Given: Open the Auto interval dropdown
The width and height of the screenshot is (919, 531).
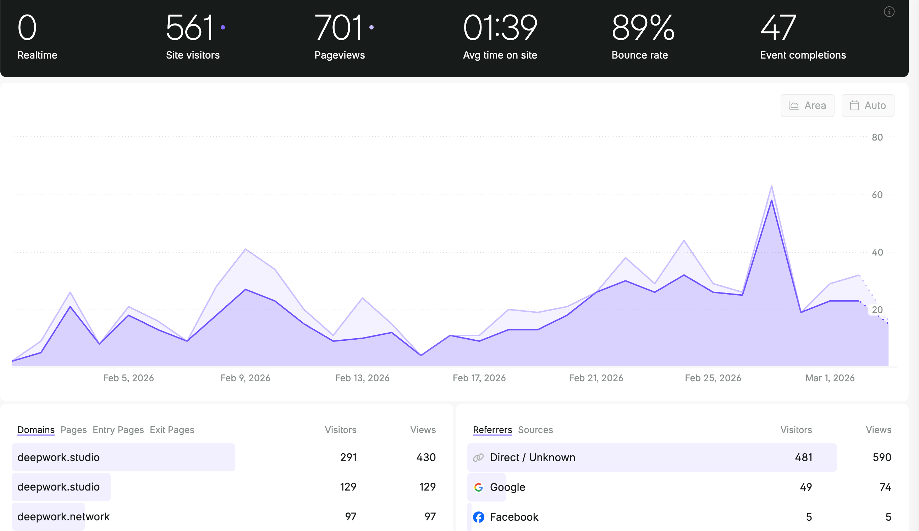Looking at the screenshot, I should [x=867, y=106].
